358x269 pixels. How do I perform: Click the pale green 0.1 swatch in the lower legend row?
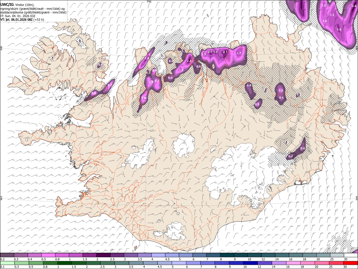[x=7, y=263]
